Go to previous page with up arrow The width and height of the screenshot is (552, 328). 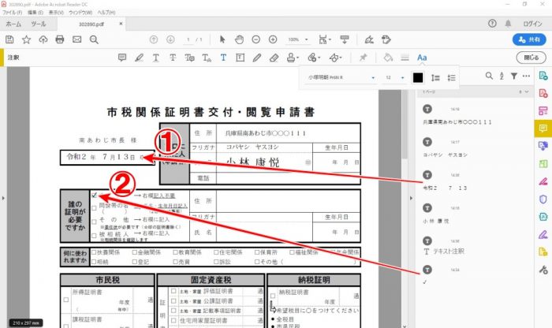[154, 39]
